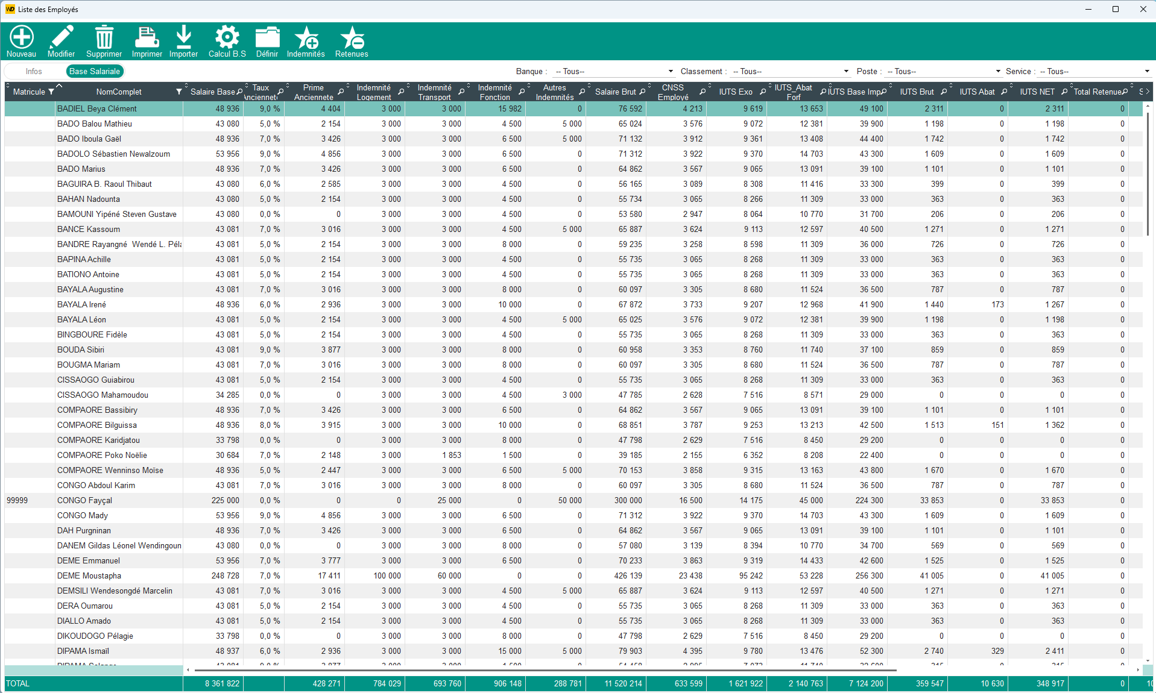
Task: Click the Modifier pencil icon
Action: (x=61, y=37)
